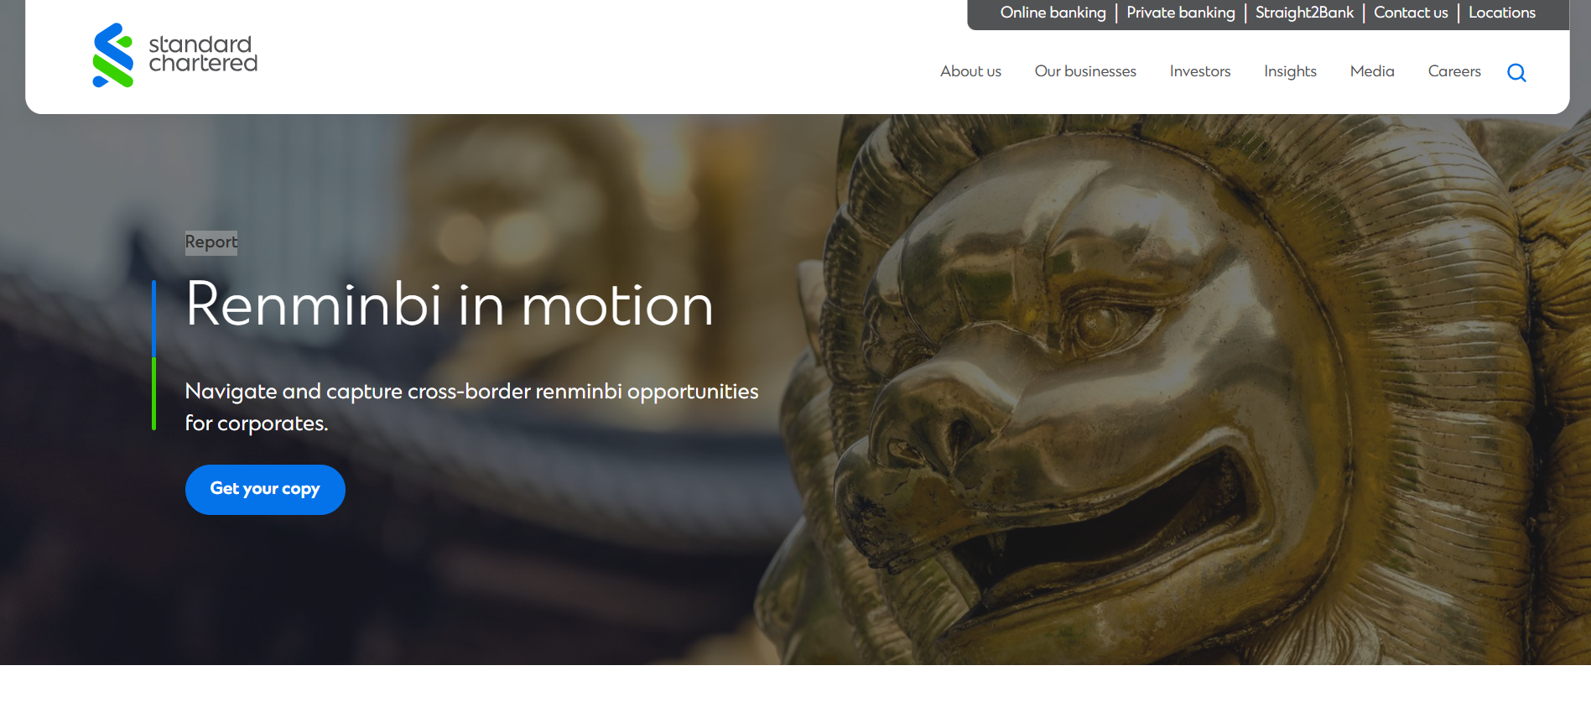Follow the Online banking link
1591x728 pixels.
pyautogui.click(x=1053, y=13)
